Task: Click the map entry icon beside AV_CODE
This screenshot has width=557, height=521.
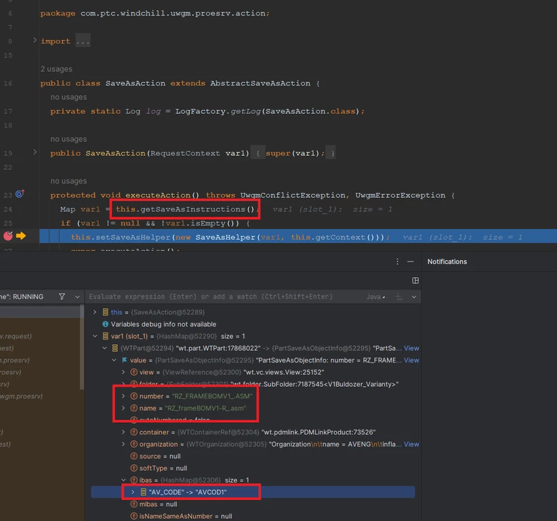Action: pos(143,492)
